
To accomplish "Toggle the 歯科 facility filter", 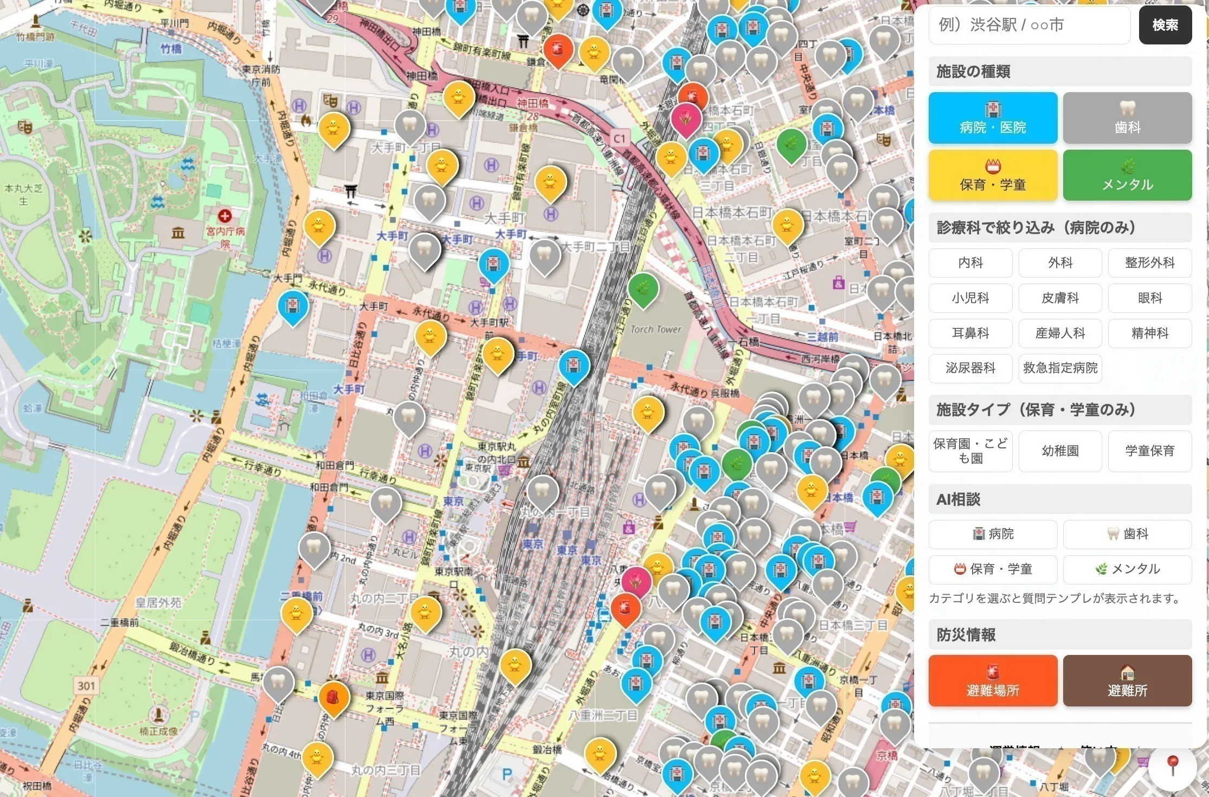I will coord(1127,118).
